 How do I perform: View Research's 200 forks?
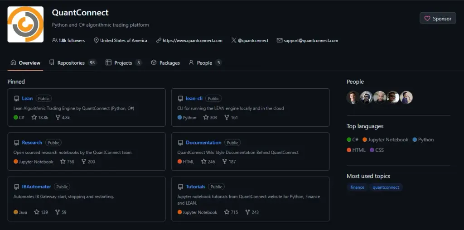coord(88,162)
